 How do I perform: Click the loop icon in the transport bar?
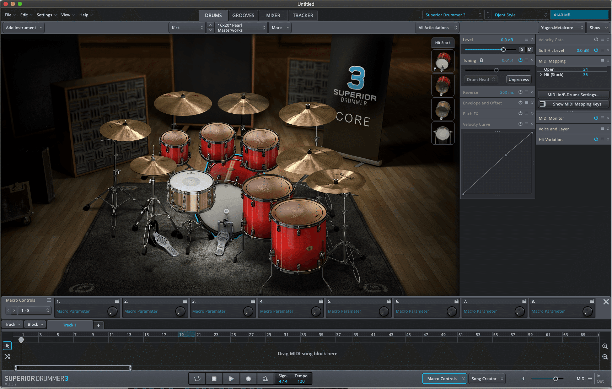(197, 378)
